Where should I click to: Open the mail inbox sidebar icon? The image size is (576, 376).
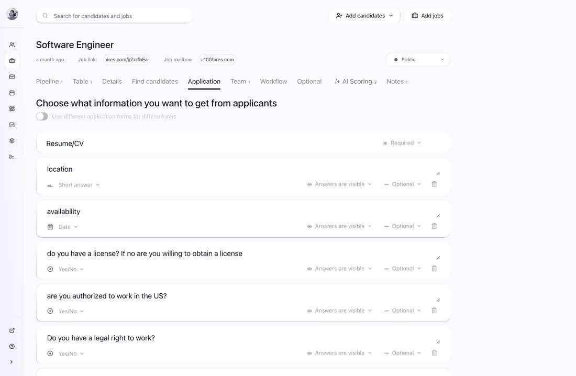[12, 77]
